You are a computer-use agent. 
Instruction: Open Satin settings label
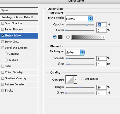(x=8, y=66)
